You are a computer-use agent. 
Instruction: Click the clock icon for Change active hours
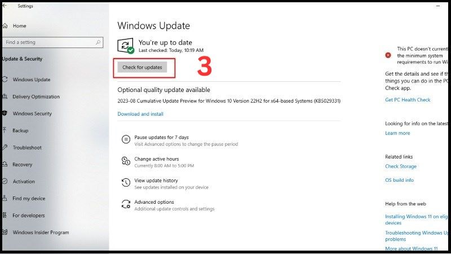(x=126, y=161)
